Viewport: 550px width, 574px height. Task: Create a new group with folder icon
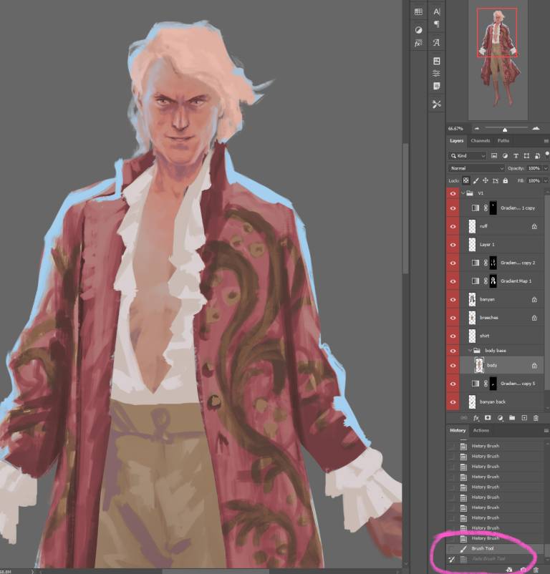(512, 417)
